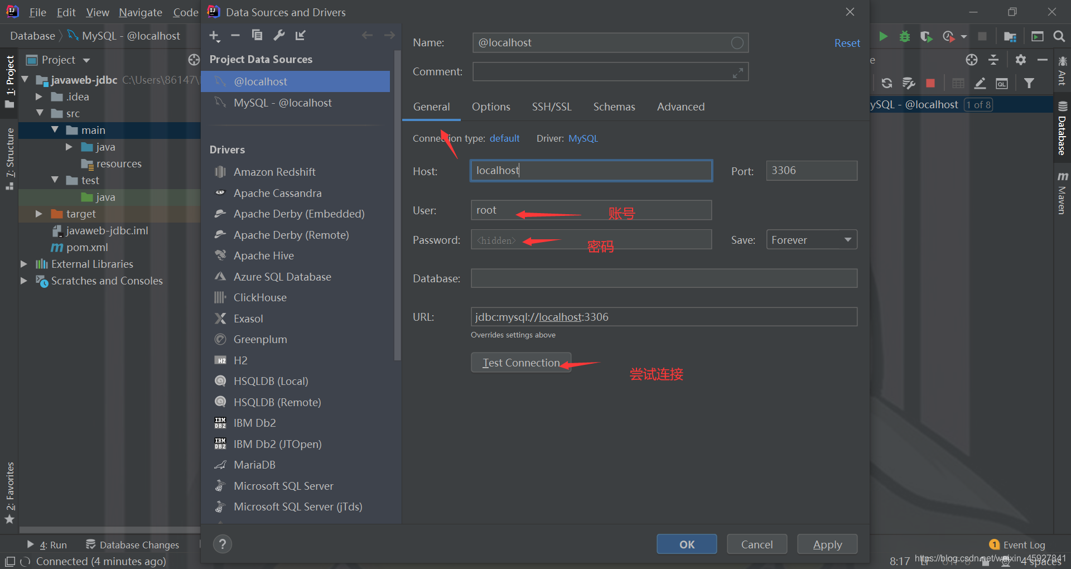Expand Scratches and Consoles node

click(23, 281)
